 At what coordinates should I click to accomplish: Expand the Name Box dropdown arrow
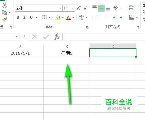coord(17,36)
